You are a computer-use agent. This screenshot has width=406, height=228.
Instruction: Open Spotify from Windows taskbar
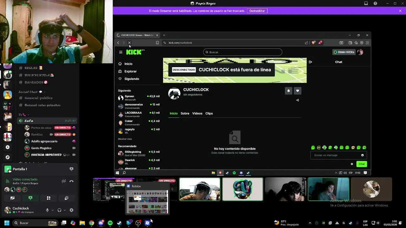[110, 223]
